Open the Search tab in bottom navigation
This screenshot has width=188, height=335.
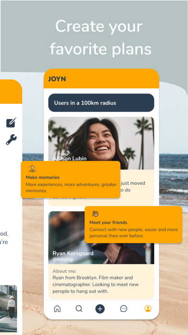[x=79, y=309]
